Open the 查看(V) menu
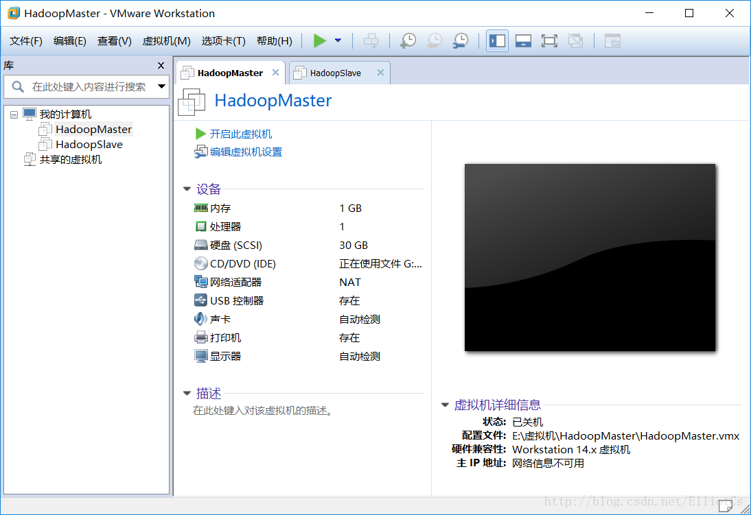The image size is (751, 515). click(x=115, y=41)
